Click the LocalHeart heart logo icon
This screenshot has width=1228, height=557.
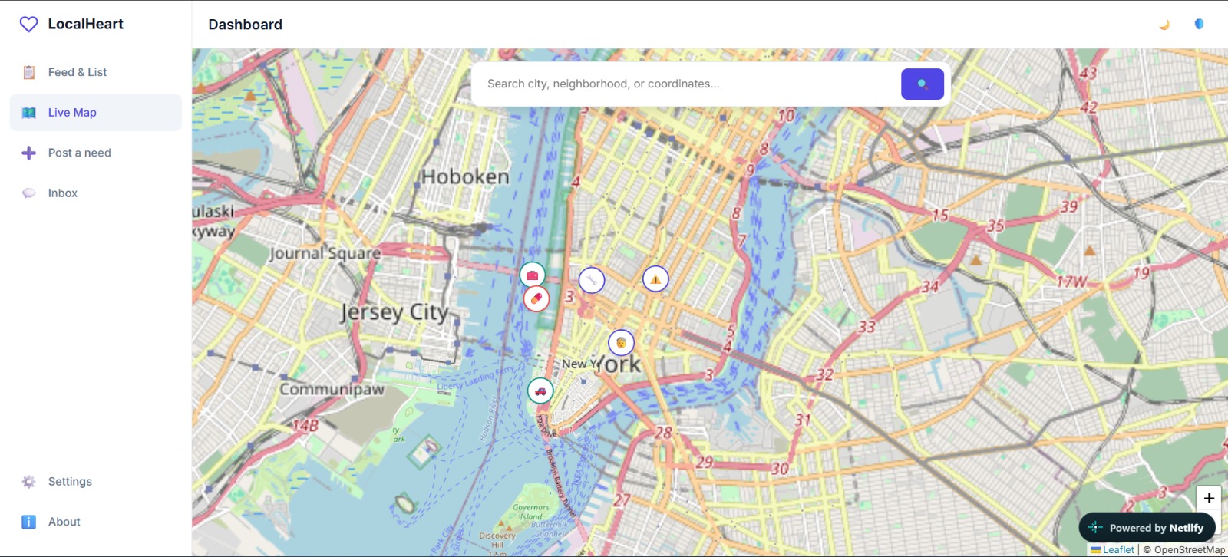[28, 25]
